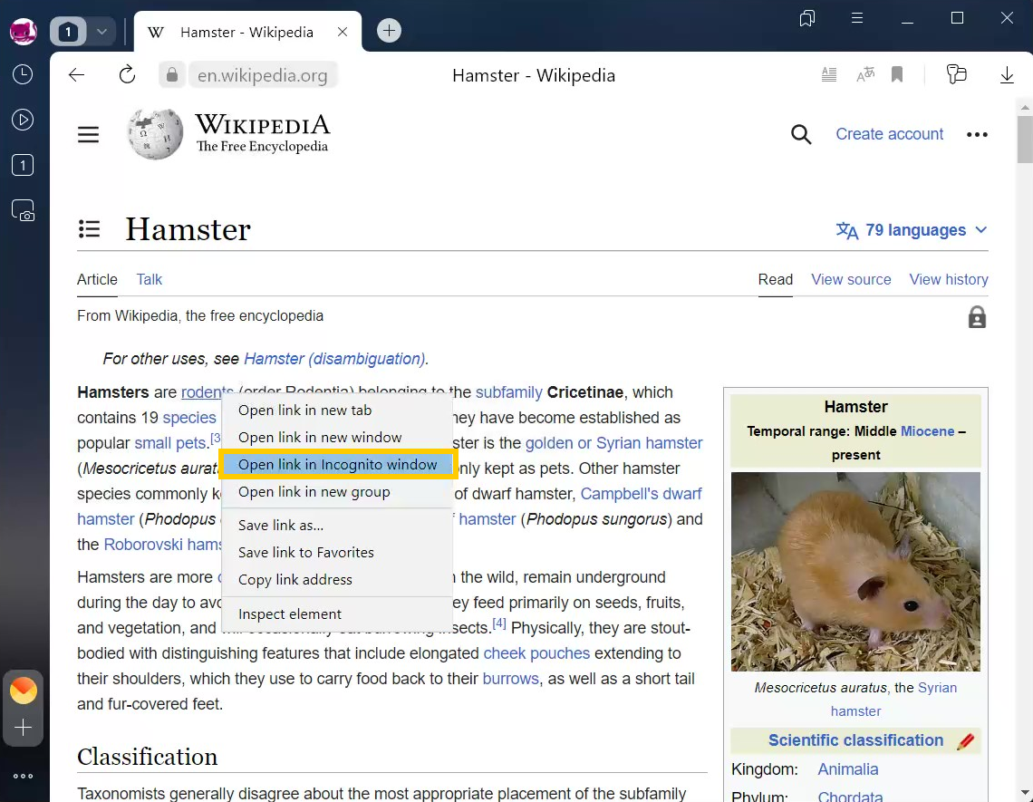Choose Open link in new tab
The width and height of the screenshot is (1033, 802).
337,410
